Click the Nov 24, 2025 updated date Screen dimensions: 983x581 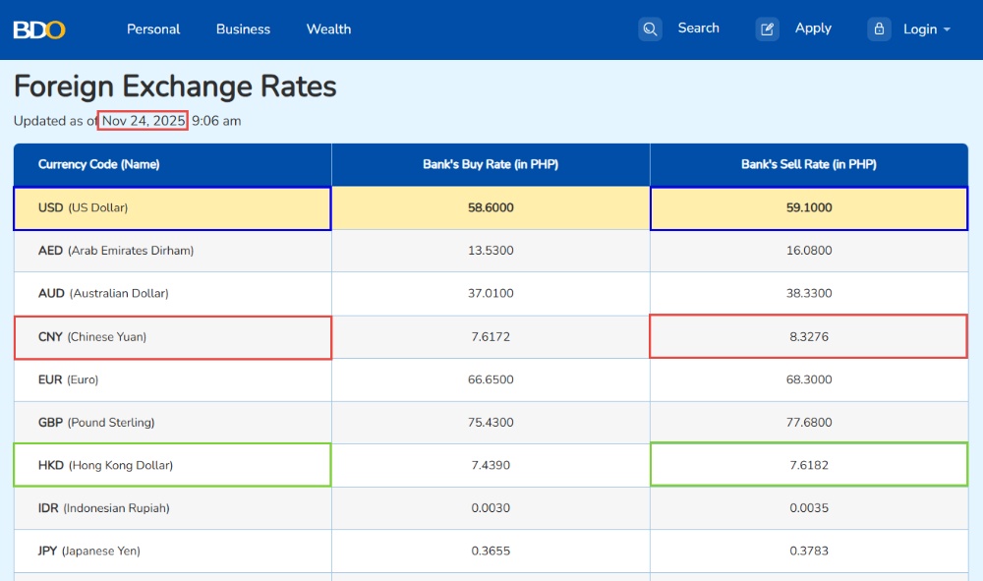(144, 121)
